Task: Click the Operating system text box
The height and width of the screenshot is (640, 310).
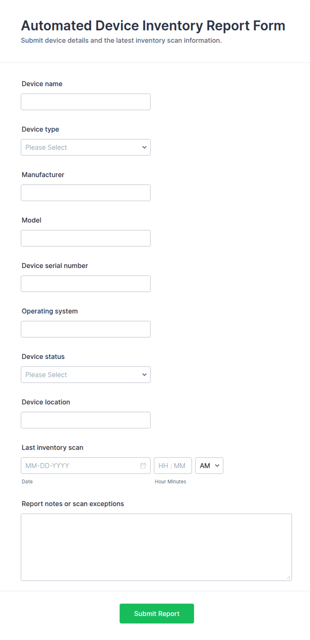Action: point(86,329)
